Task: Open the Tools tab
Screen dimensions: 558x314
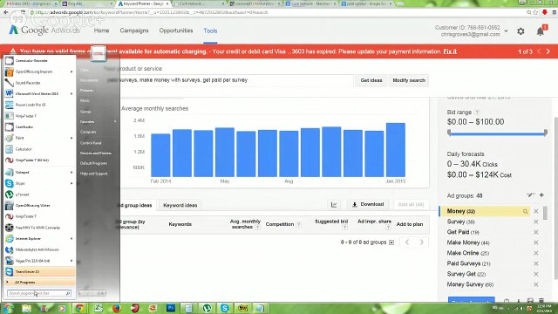Action: coord(210,31)
